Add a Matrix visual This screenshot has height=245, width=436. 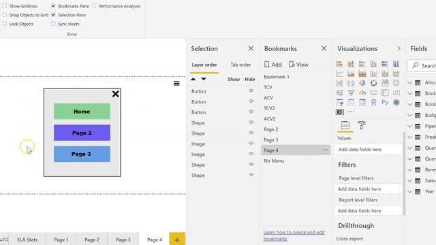pyautogui.click(x=362, y=102)
